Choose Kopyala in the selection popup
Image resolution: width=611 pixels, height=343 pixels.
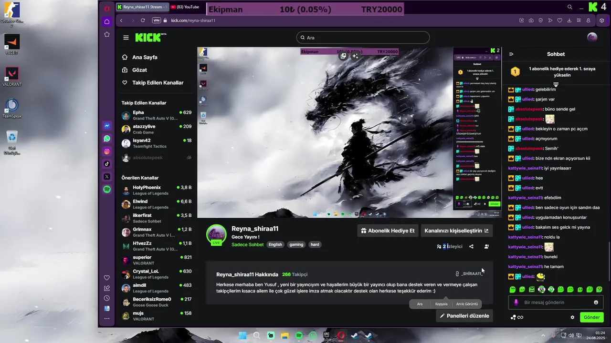click(x=442, y=304)
